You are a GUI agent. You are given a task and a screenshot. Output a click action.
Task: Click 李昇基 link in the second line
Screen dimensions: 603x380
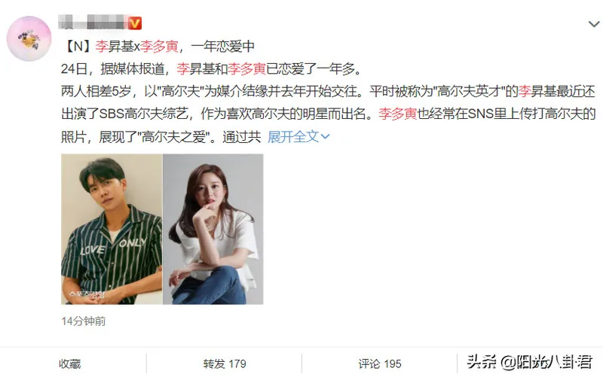[196, 69]
